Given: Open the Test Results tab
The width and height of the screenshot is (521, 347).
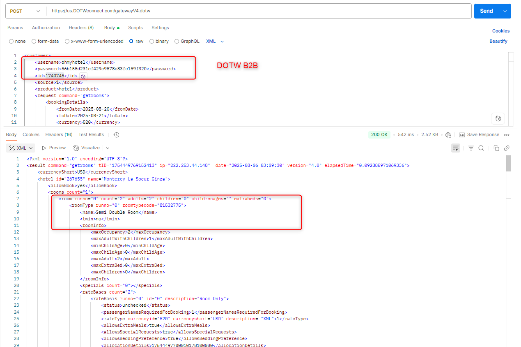Looking at the screenshot, I should point(91,135).
